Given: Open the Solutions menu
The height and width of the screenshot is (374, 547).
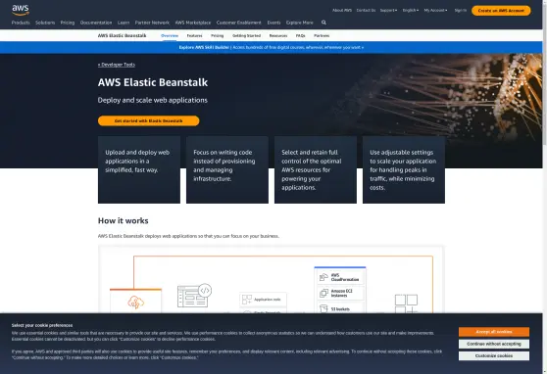Looking at the screenshot, I should pos(45,23).
